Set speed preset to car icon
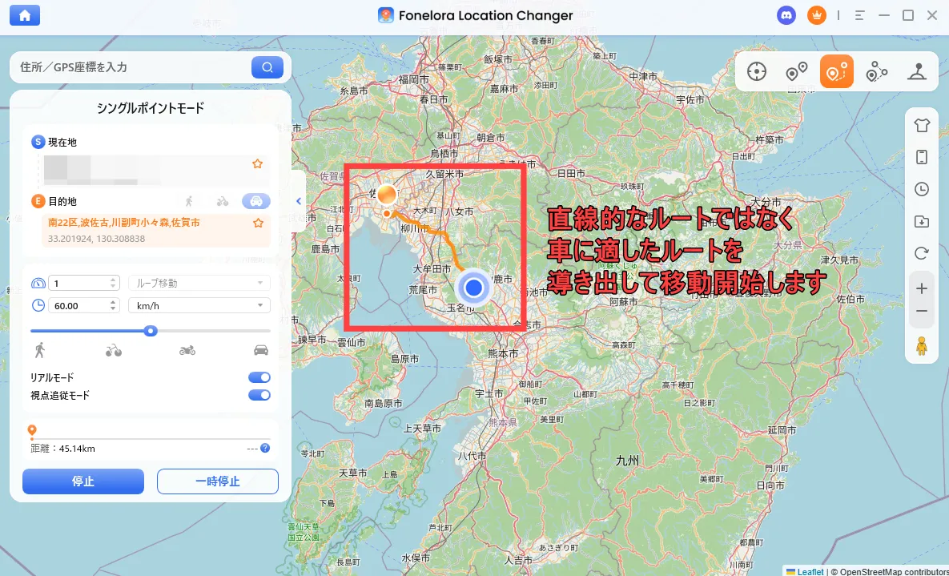Image resolution: width=949 pixels, height=576 pixels. pos(261,350)
